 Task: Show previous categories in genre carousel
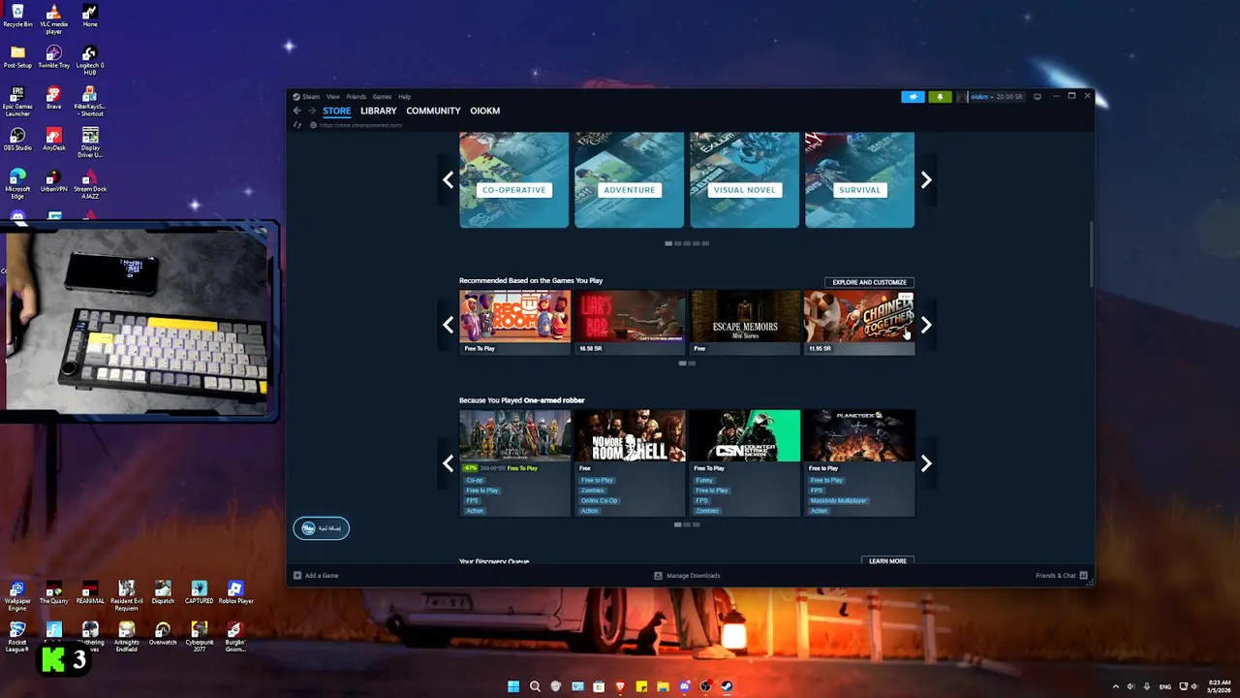(448, 180)
